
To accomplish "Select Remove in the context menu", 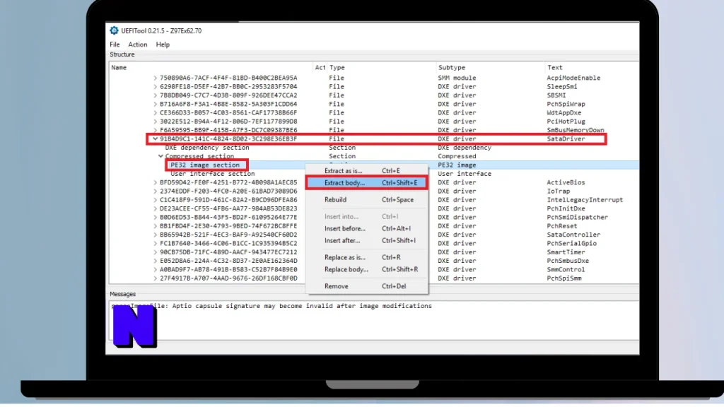I will pos(366,286).
